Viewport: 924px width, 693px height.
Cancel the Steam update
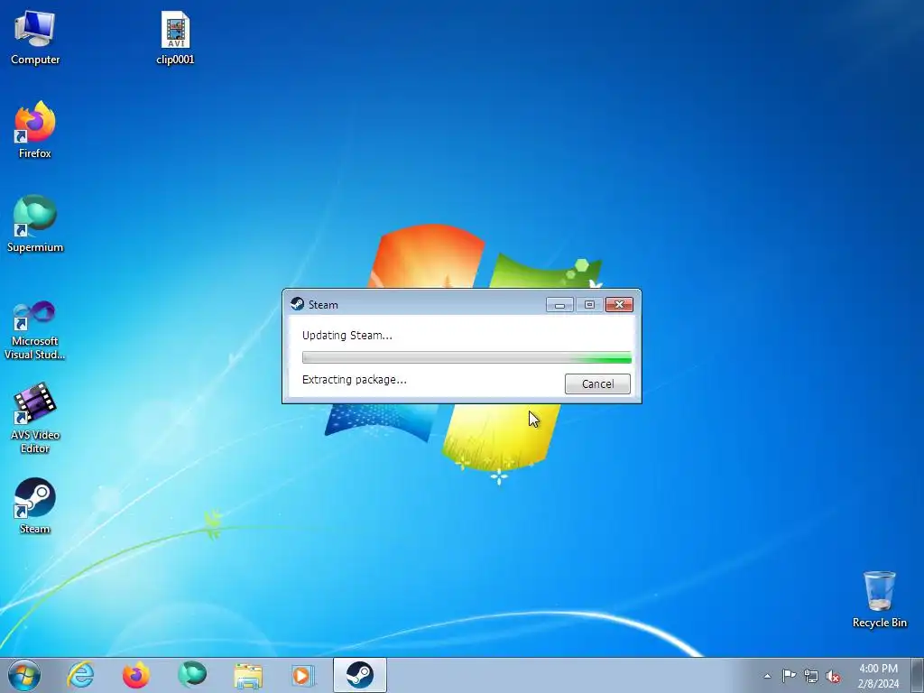click(x=597, y=383)
